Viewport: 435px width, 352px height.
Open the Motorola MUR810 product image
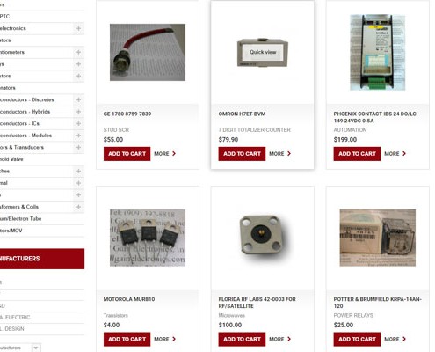pos(148,238)
